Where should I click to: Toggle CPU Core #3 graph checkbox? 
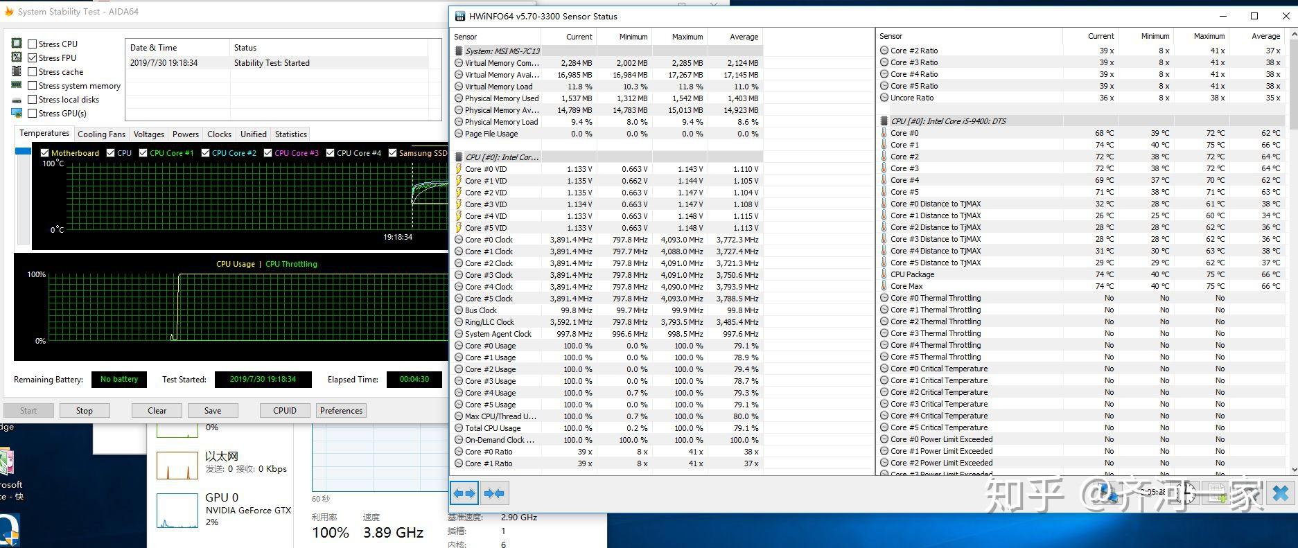coord(268,153)
